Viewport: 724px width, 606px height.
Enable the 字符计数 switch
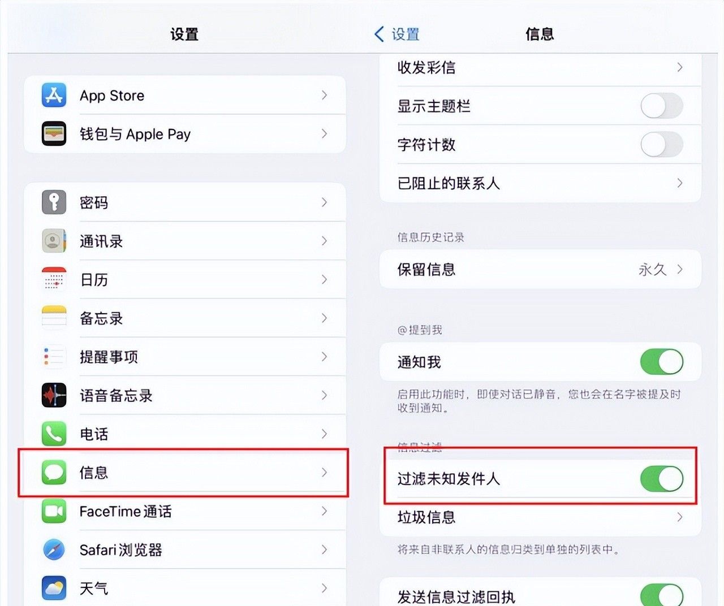click(662, 144)
